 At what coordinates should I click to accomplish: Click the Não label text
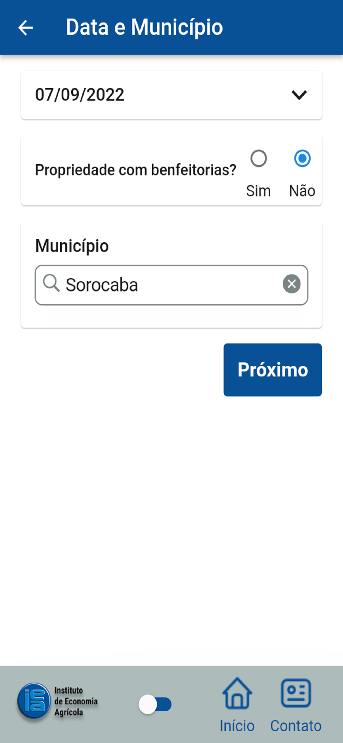point(303,191)
